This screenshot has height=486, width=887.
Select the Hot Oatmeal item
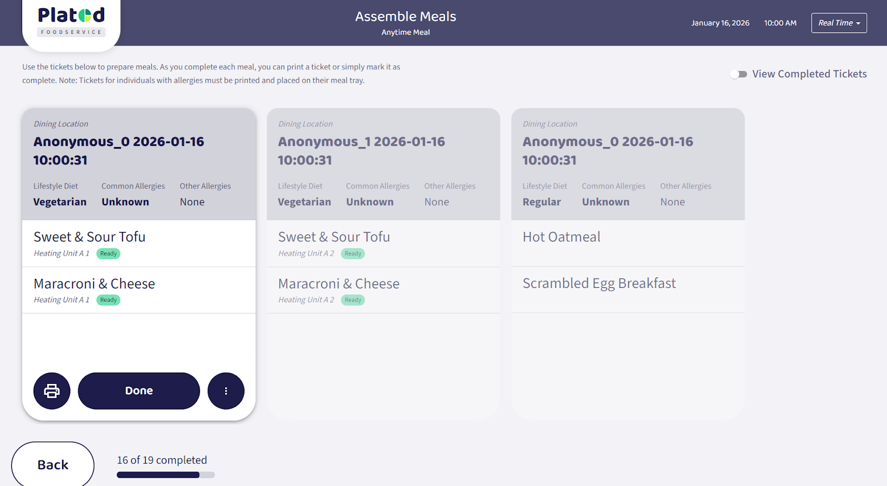pos(562,237)
